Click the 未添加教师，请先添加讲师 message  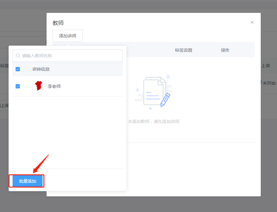(154, 121)
